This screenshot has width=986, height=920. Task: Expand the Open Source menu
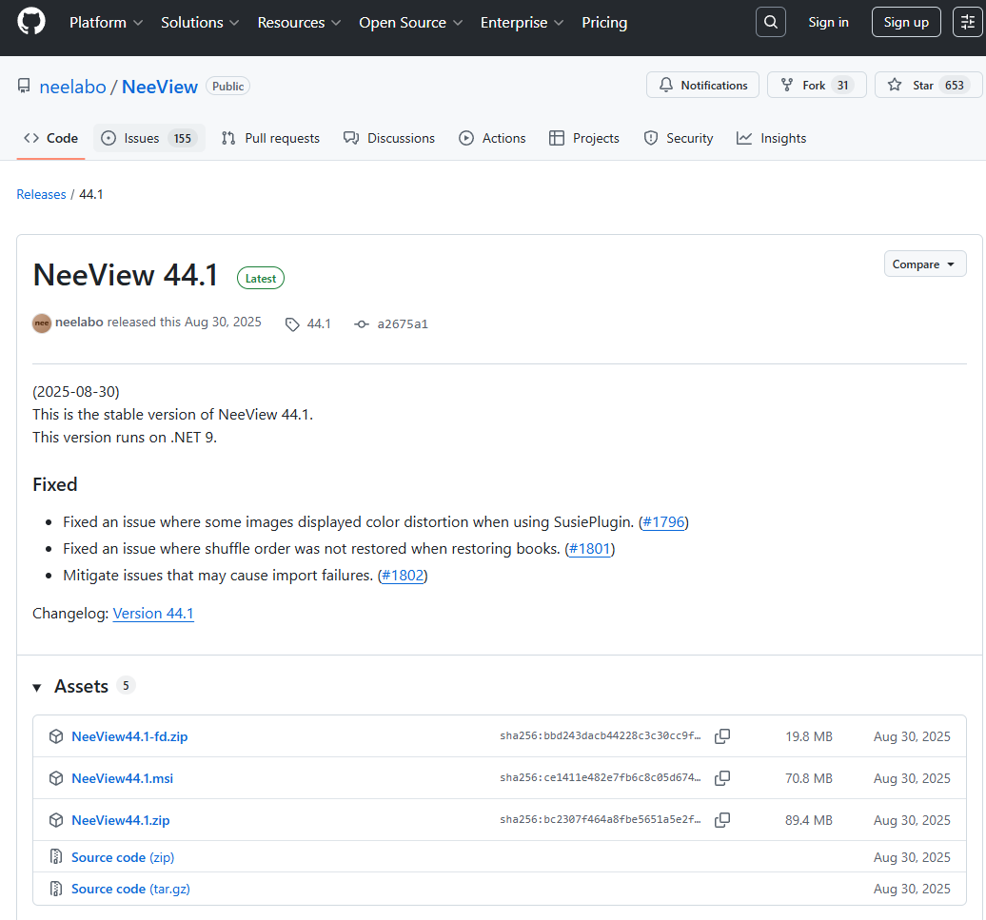(x=410, y=22)
